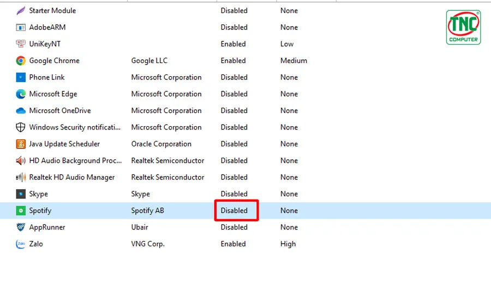Click the Low startup impact of UniKeyNT
The height and width of the screenshot is (285, 491).
[287, 44]
